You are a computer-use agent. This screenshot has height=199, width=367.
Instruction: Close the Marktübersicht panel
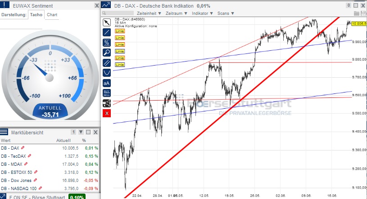pos(95,132)
